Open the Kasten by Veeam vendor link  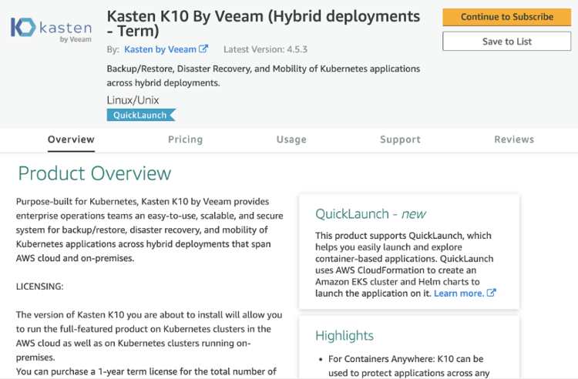(x=160, y=49)
